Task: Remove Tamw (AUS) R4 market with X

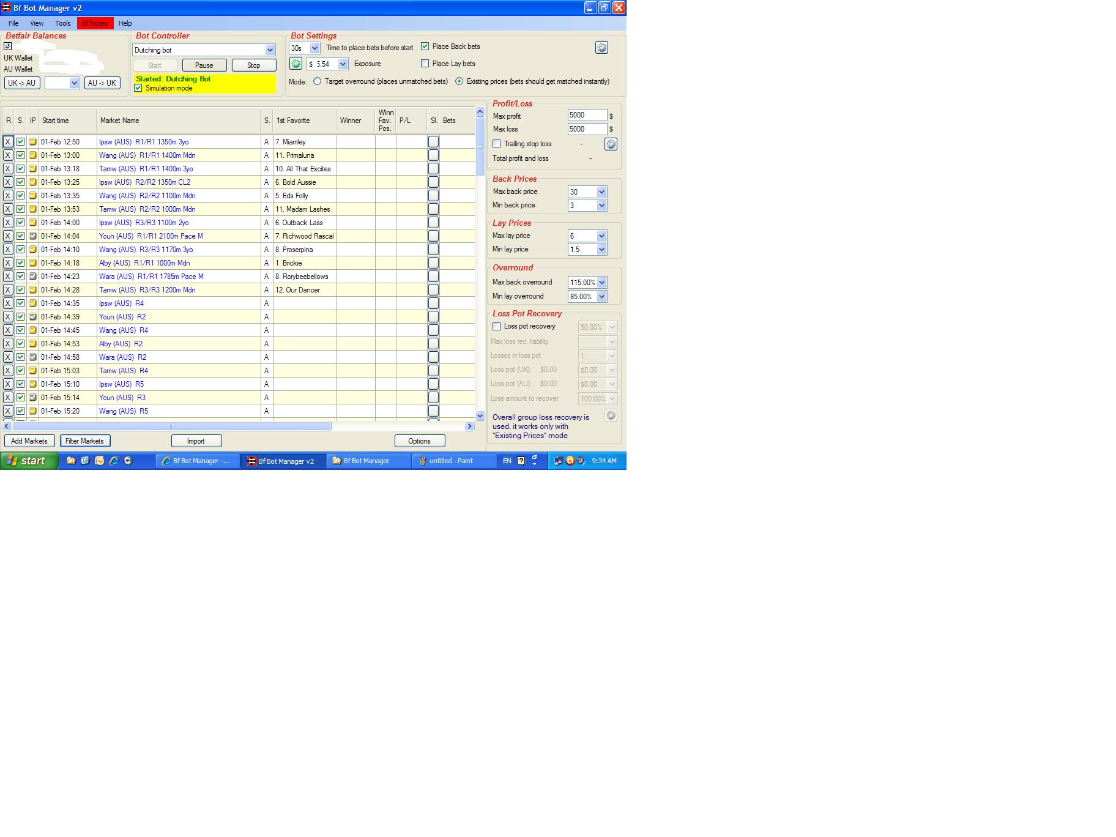Action: pos(8,371)
